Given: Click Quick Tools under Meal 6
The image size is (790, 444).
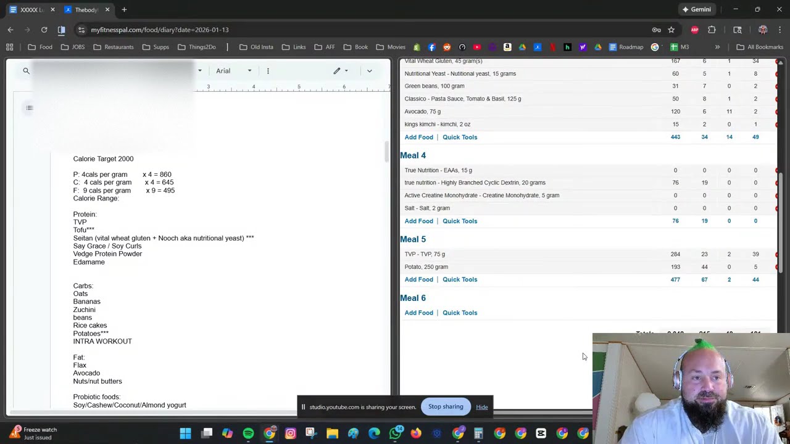Looking at the screenshot, I should coord(460,313).
